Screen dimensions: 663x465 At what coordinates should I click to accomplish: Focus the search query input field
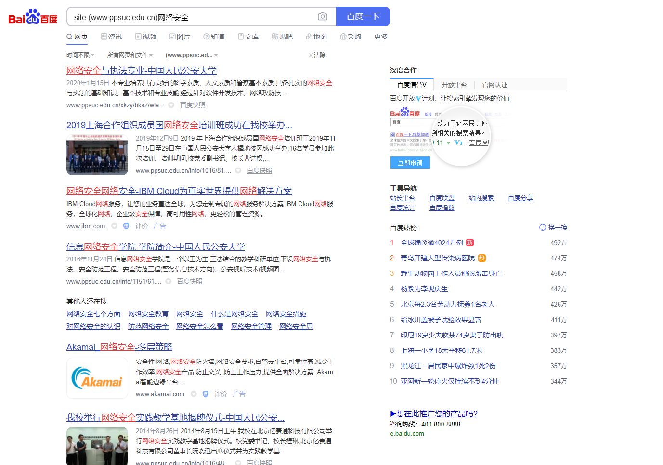[193, 17]
